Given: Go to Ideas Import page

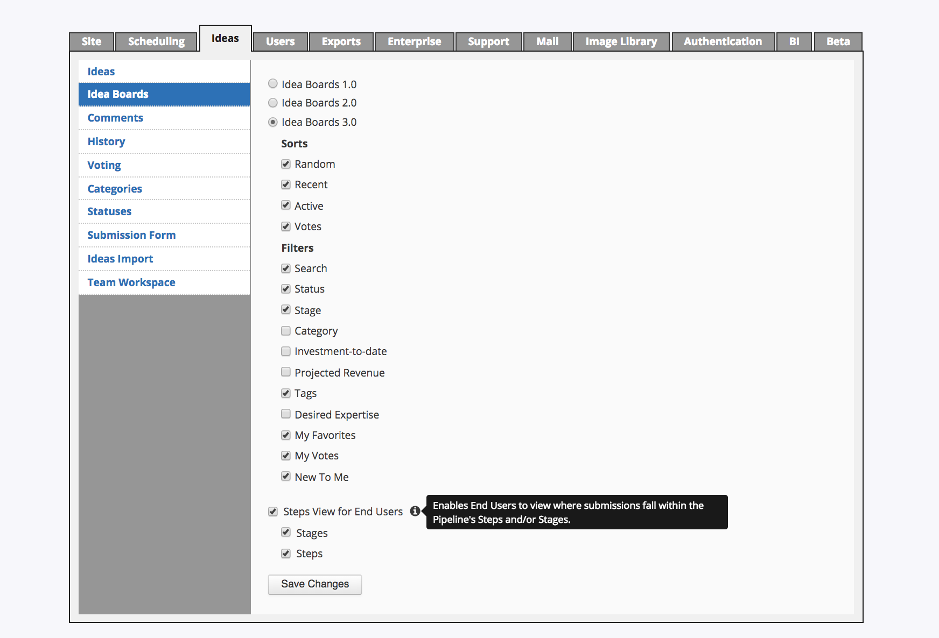Looking at the screenshot, I should [164, 259].
